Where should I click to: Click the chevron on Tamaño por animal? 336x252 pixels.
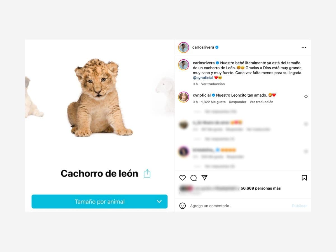click(x=159, y=202)
